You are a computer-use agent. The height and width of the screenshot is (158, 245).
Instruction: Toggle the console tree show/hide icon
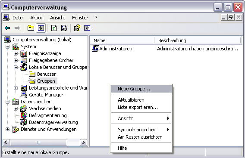41,28
